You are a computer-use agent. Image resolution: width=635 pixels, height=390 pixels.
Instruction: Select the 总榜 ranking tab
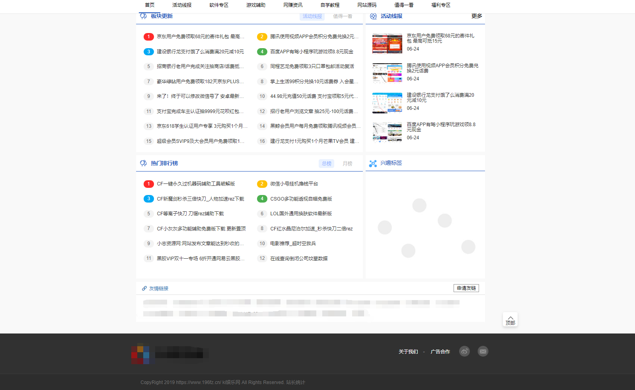[x=327, y=164]
